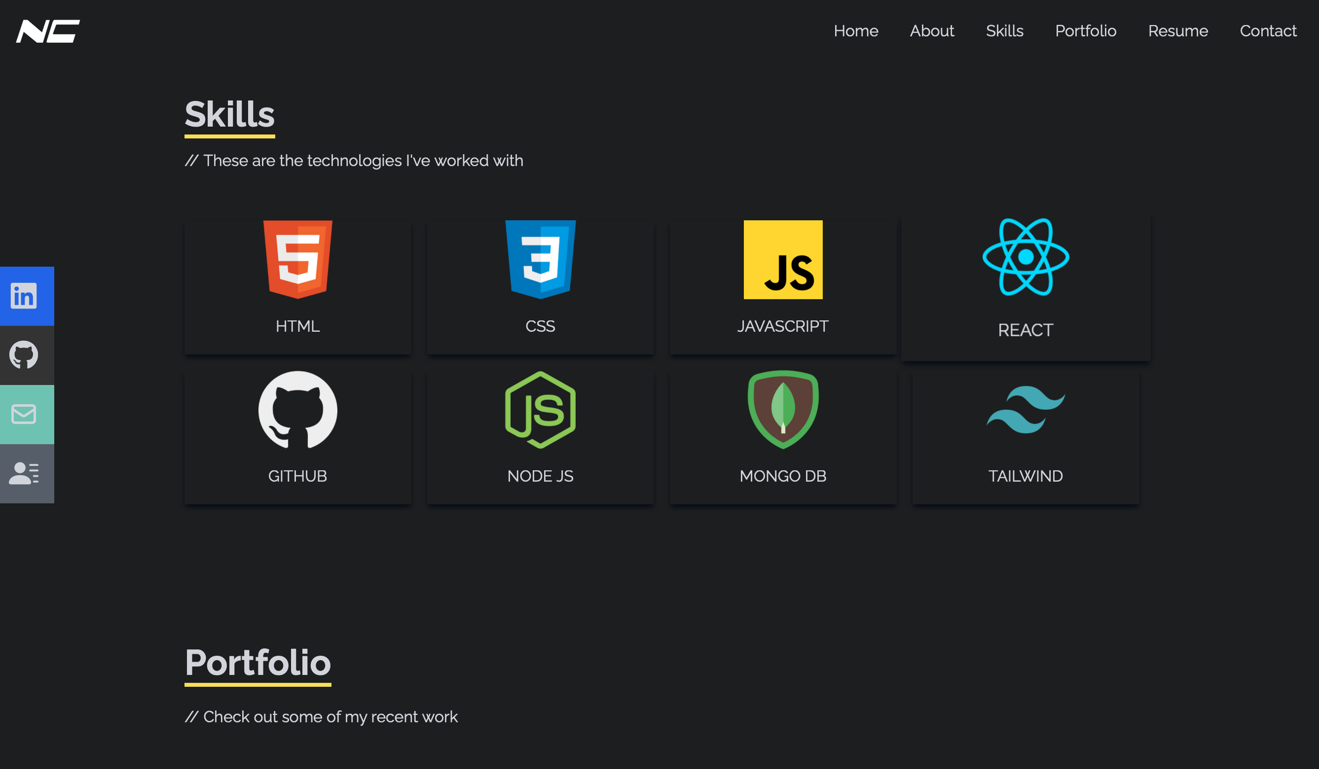Open Resume from the navbar
This screenshot has width=1319, height=769.
point(1178,31)
